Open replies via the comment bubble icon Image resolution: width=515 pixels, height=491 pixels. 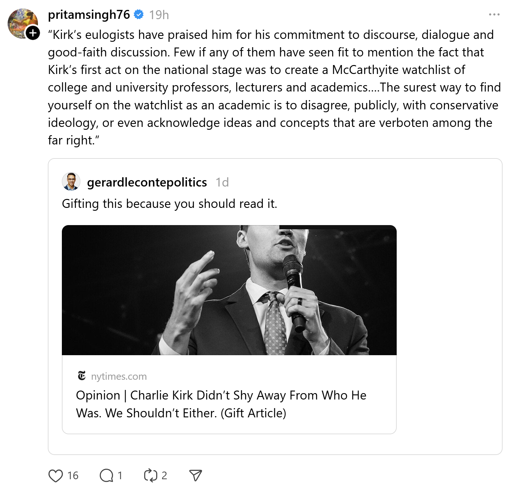click(x=106, y=476)
